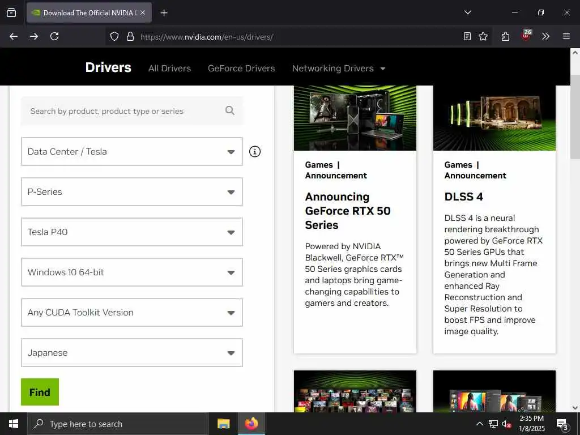Open the Firefox application menu
Viewport: 580px width, 435px height.
[566, 36]
